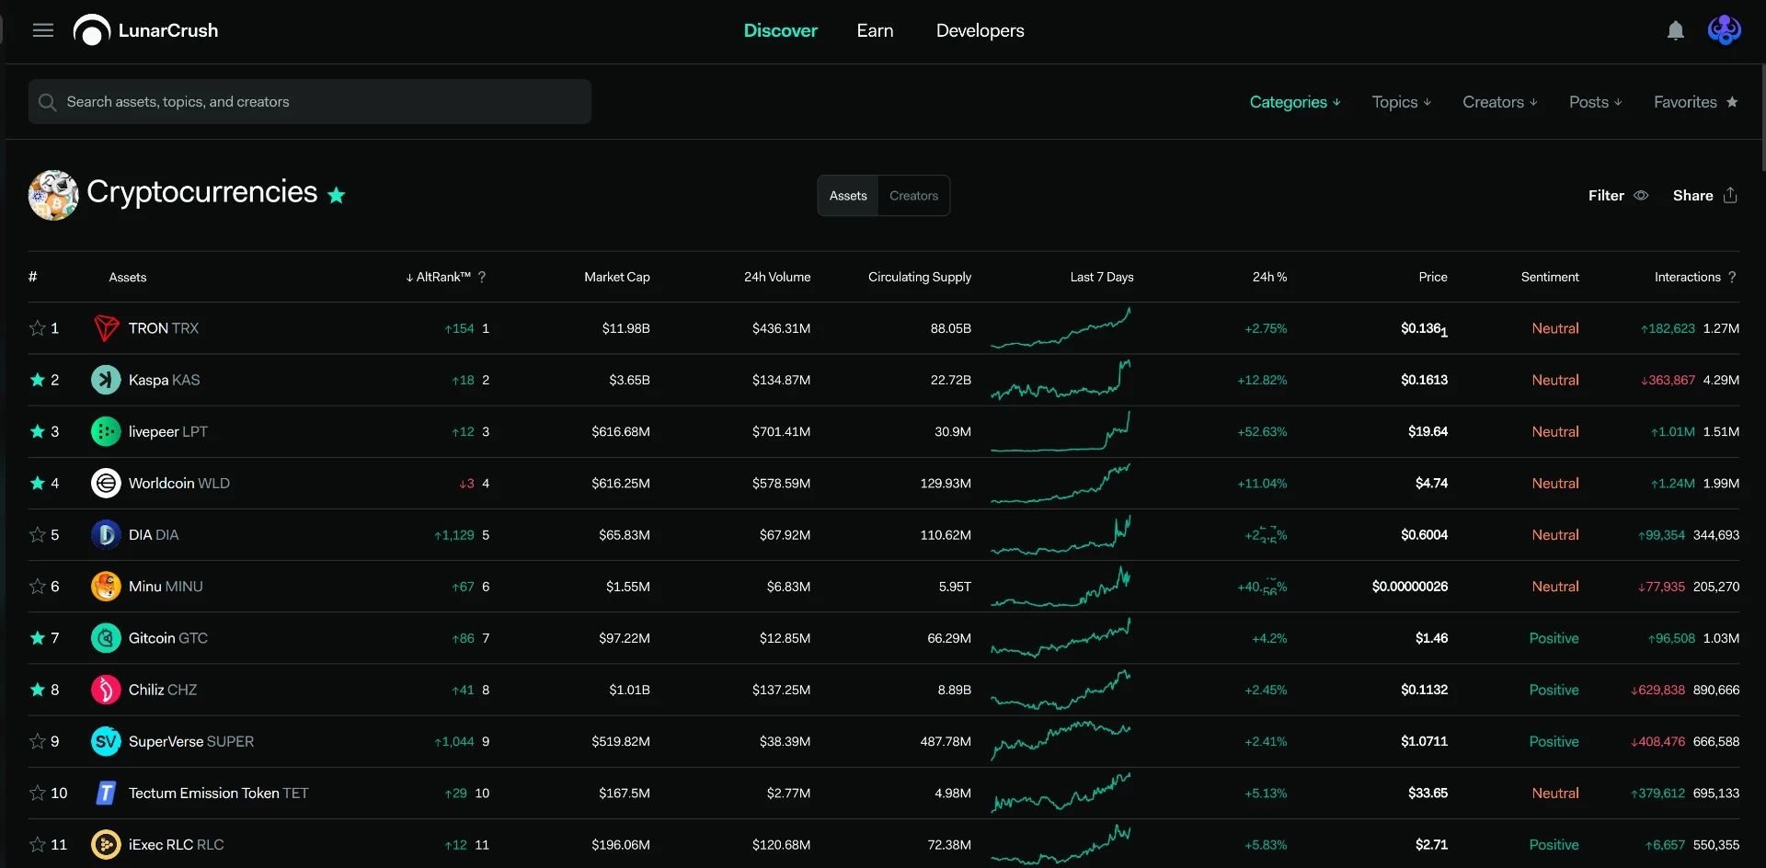Click the share upload icon
The width and height of the screenshot is (1766, 868).
tap(1730, 195)
